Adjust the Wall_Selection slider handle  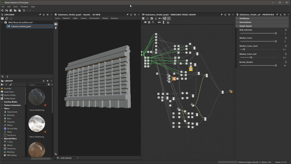(x=276, y=33)
